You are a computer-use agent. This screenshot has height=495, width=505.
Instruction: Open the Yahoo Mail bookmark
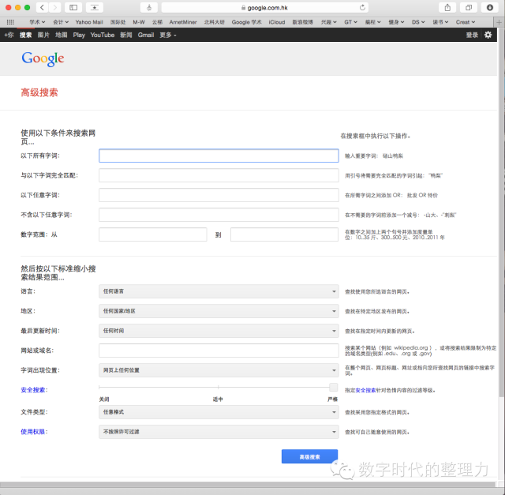click(x=89, y=22)
